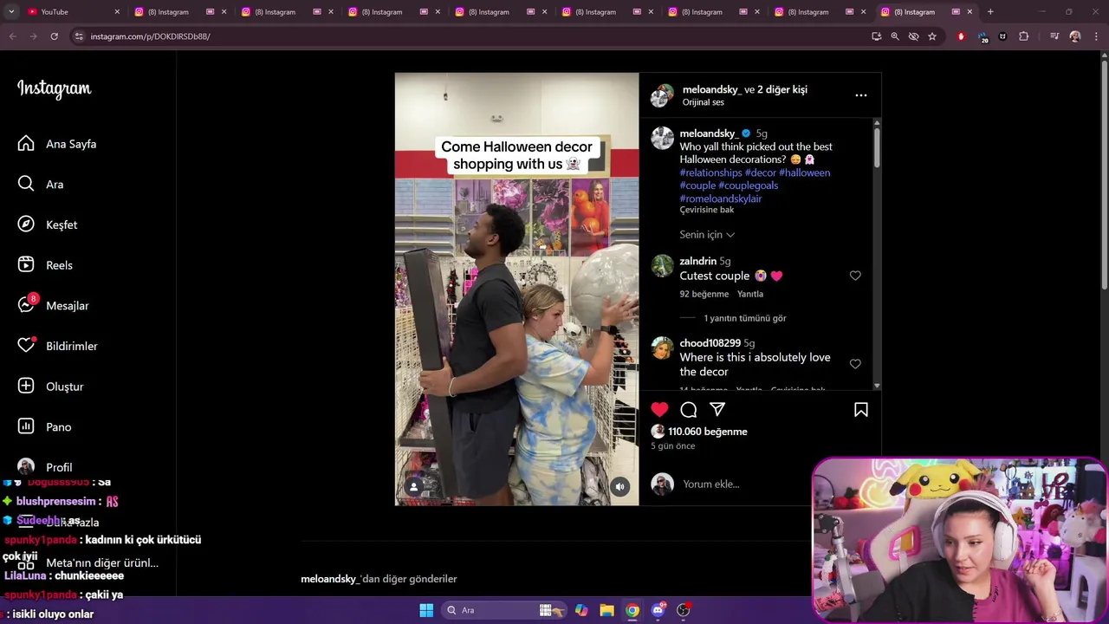Image resolution: width=1109 pixels, height=624 pixels.
Task: Share the post via paper plane icon
Action: 717,409
